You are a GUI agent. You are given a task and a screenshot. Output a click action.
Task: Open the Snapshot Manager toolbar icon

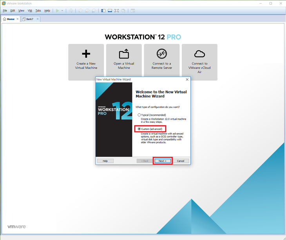94,11
